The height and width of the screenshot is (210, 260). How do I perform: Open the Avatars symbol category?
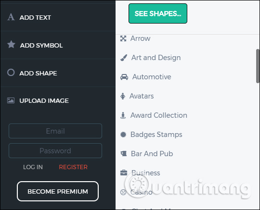click(x=142, y=96)
